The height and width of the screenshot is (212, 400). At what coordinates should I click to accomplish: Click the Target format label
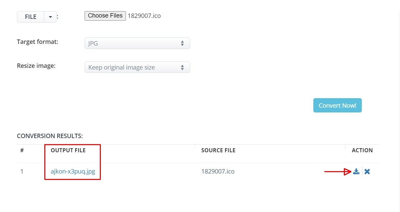point(38,42)
